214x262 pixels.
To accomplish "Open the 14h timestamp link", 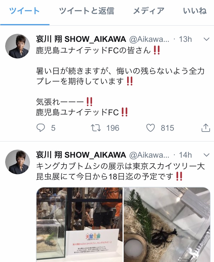I will click(x=186, y=155).
